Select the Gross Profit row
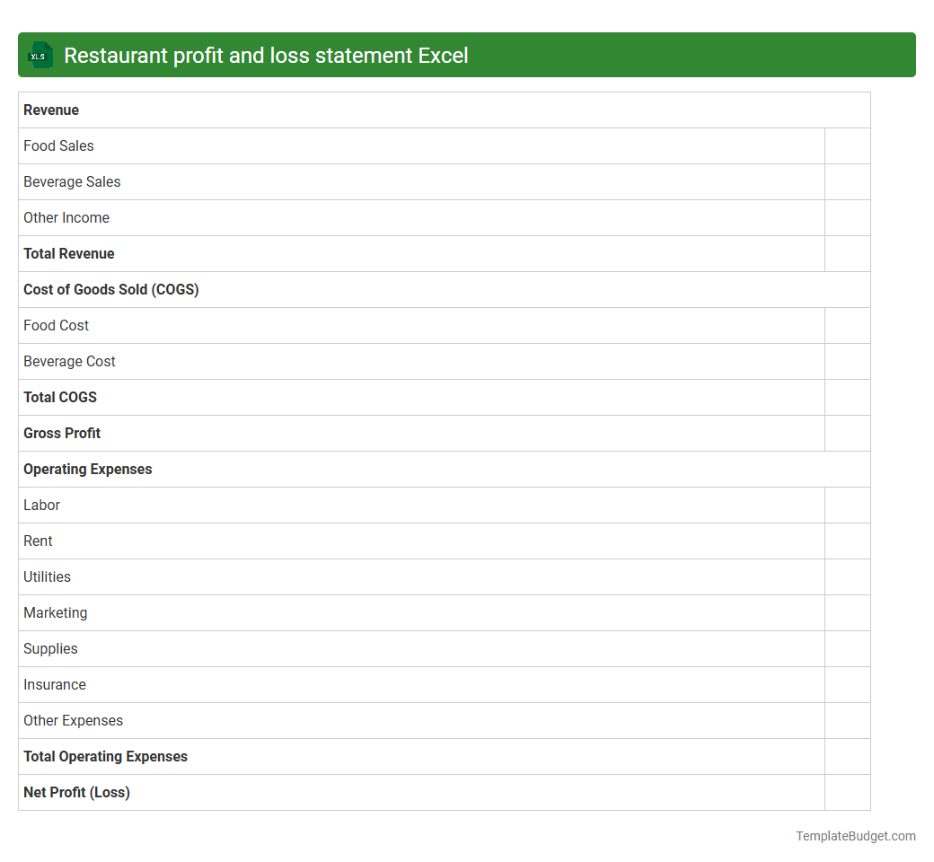This screenshot has width=934, height=862. pyautogui.click(x=62, y=433)
